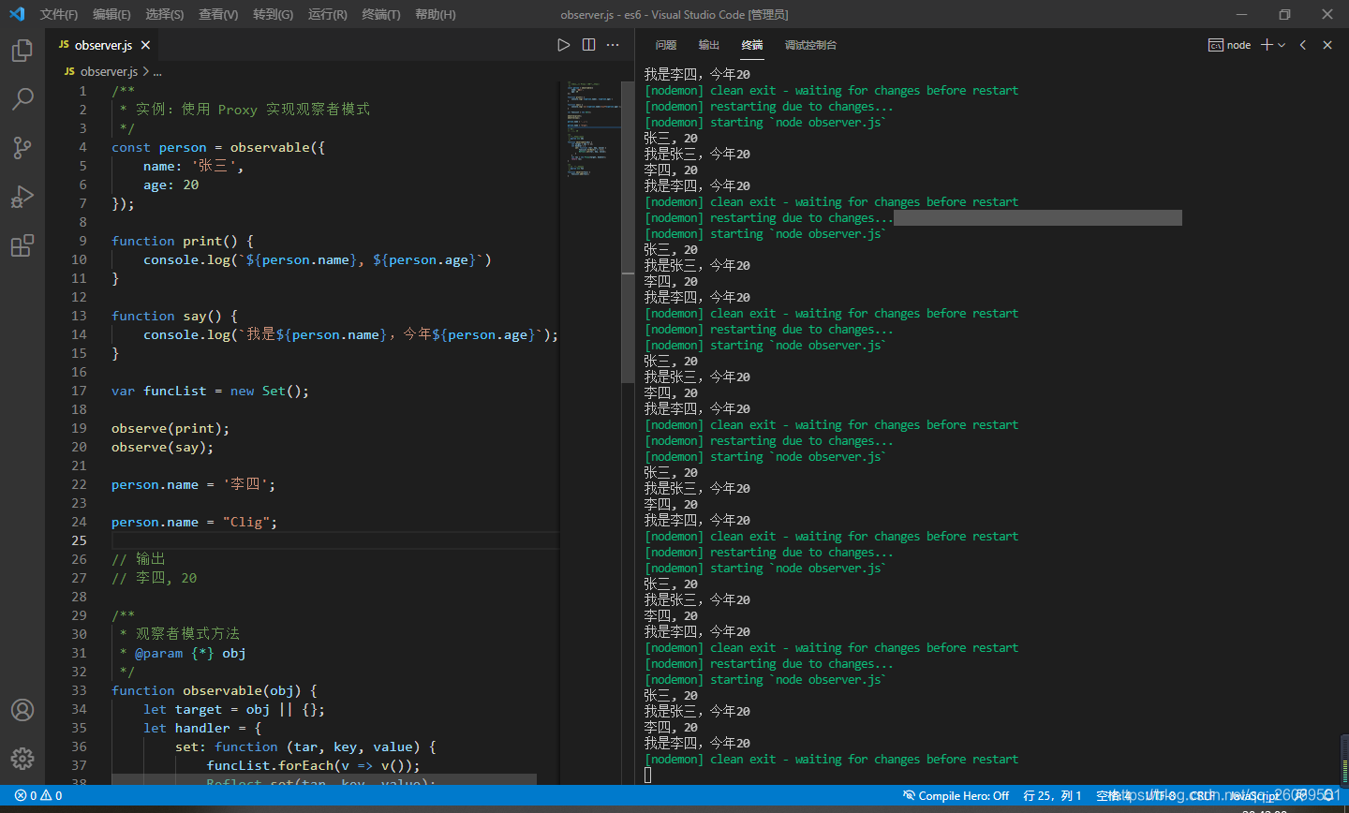Open the Manage gear icon
Image resolution: width=1349 pixels, height=813 pixels.
pyautogui.click(x=22, y=758)
